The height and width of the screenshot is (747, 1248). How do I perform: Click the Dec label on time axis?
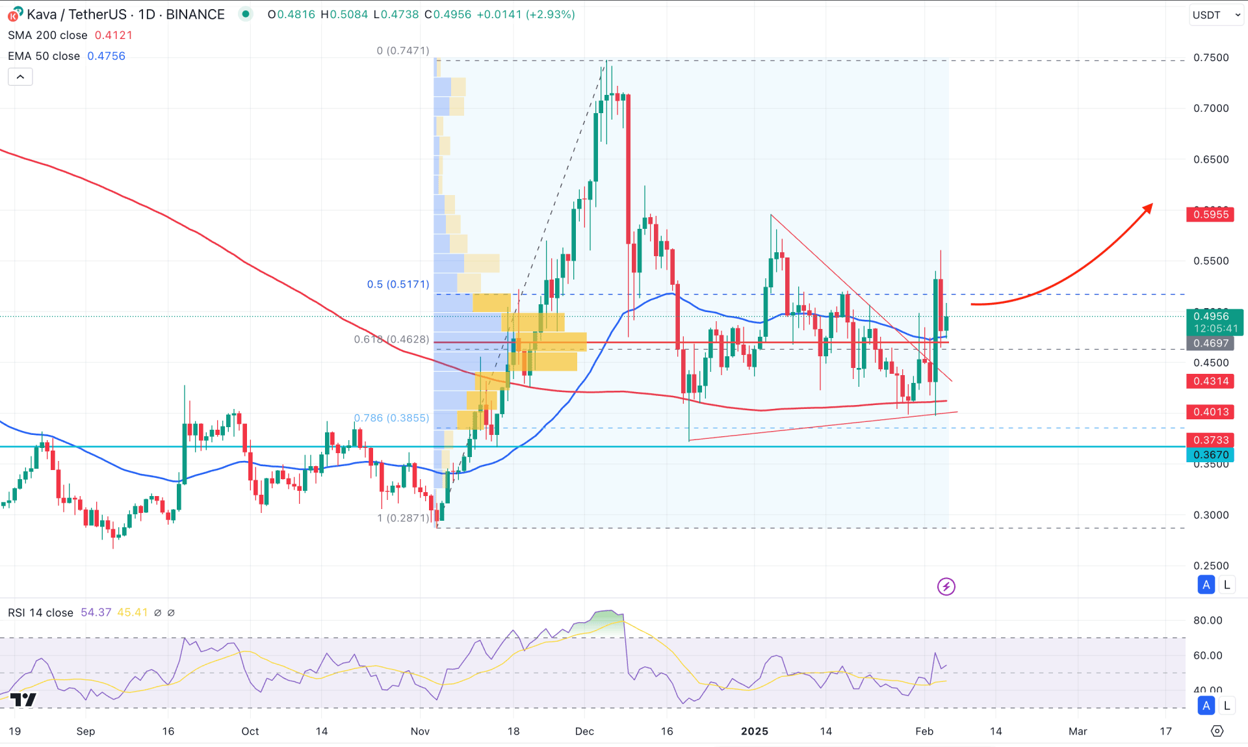[x=584, y=731]
